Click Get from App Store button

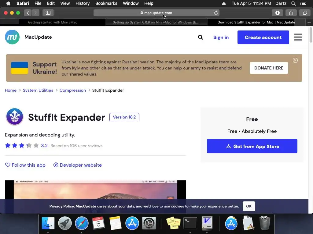[x=252, y=146]
